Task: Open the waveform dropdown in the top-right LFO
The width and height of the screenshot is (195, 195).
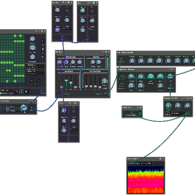Action: coord(93,29)
